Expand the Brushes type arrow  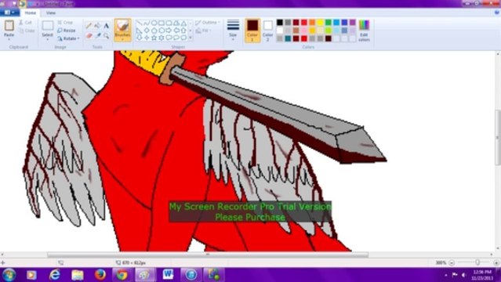(122, 39)
